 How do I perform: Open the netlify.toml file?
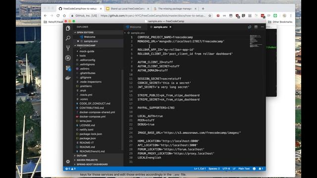click(86, 130)
